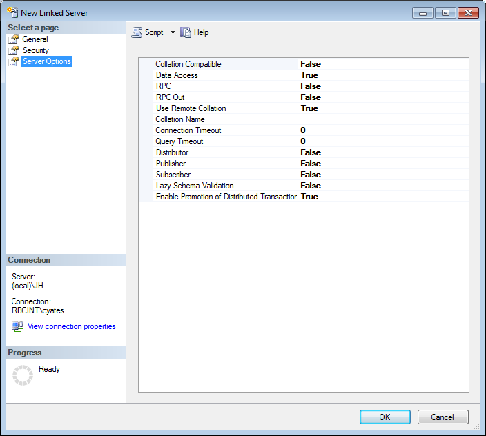Select the General page icon

tap(14, 39)
